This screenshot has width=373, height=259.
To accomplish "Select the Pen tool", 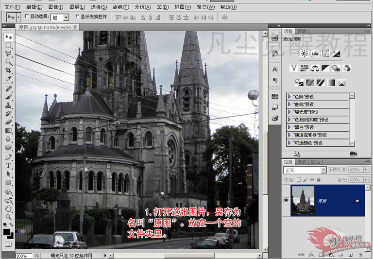I will pyautogui.click(x=9, y=157).
